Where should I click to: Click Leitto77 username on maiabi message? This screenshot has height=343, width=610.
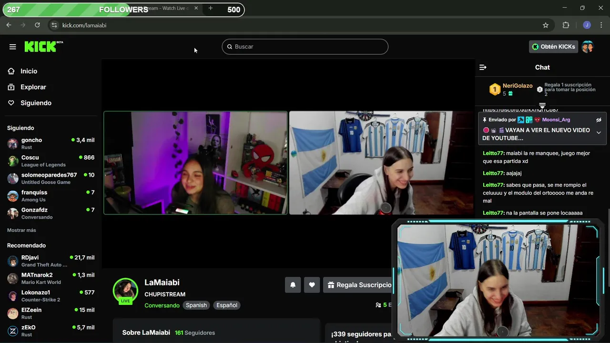point(493,153)
